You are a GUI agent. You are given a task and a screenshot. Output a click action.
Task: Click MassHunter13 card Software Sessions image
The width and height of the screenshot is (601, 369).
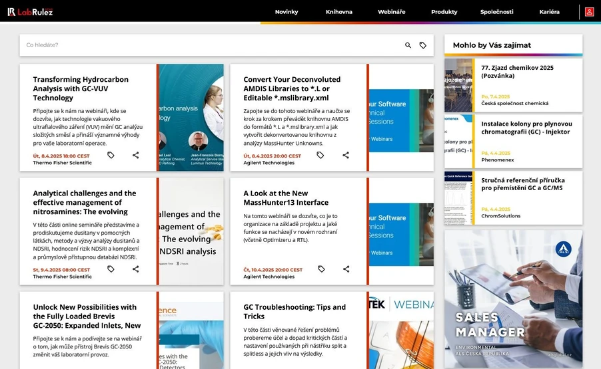pos(401,235)
